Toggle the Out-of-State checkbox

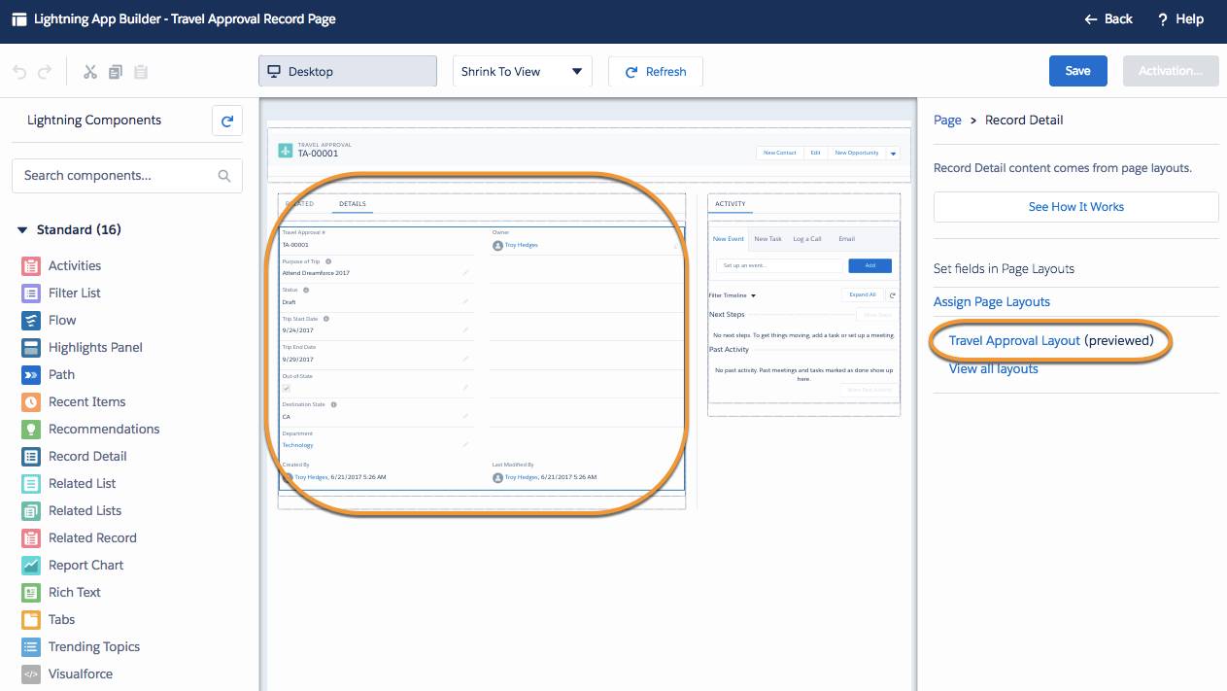click(x=287, y=388)
